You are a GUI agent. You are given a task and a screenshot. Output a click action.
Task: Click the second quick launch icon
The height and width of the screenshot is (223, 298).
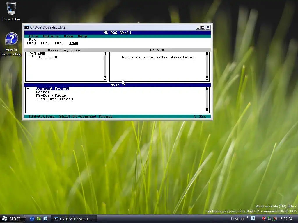(x=39, y=219)
